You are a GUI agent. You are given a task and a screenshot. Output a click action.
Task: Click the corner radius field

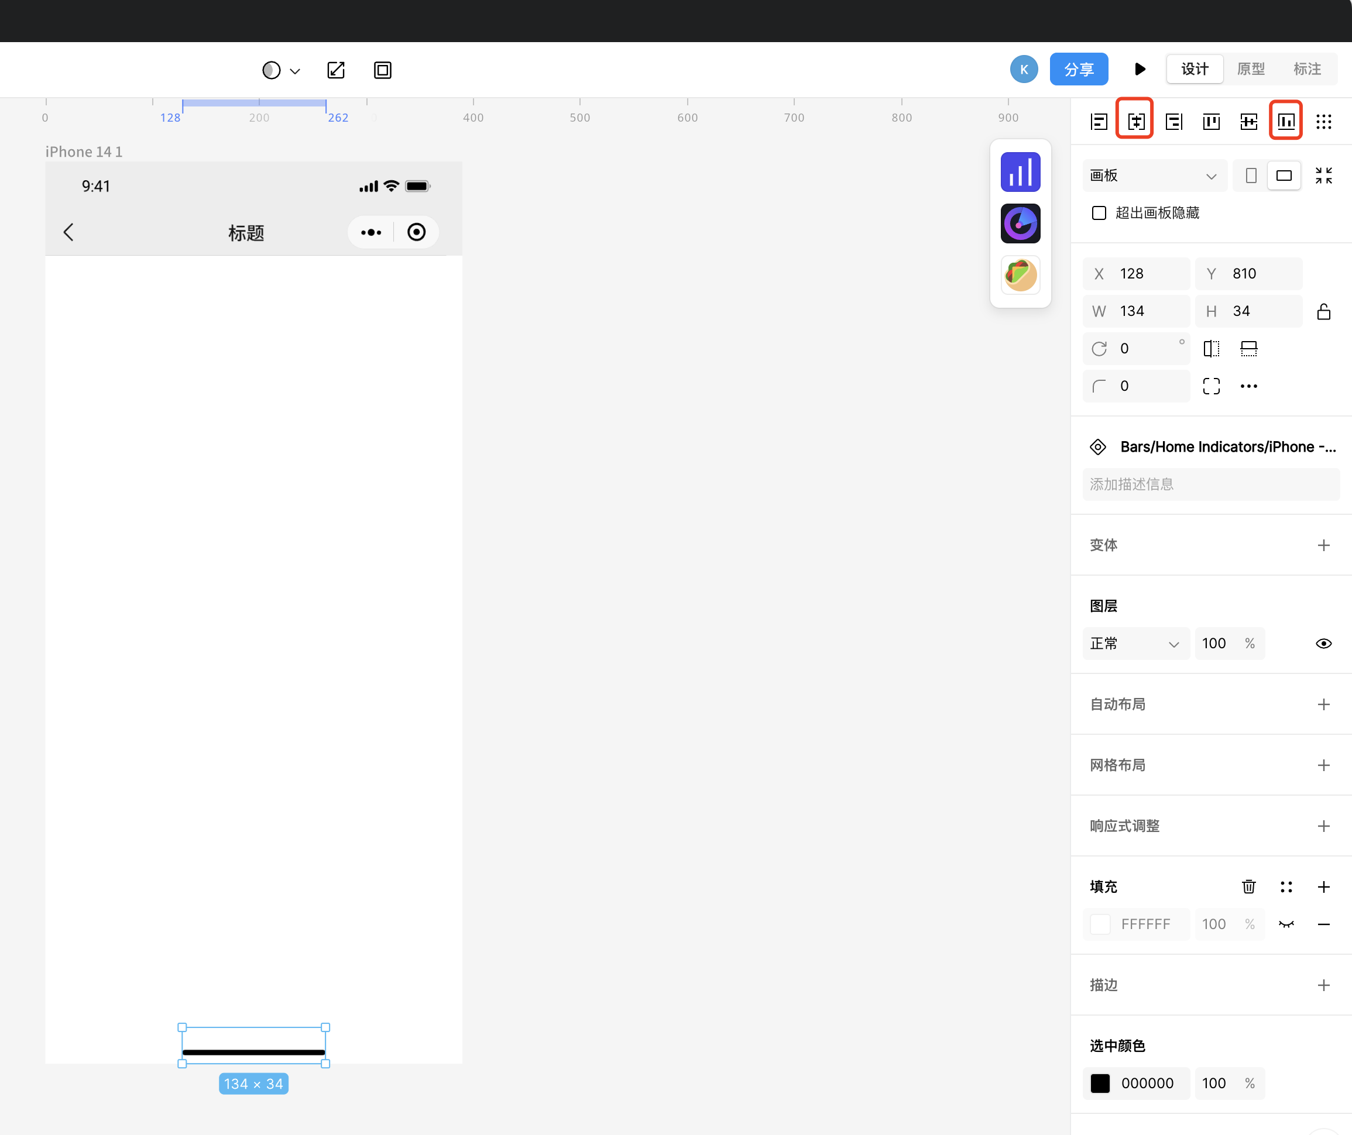[1135, 386]
